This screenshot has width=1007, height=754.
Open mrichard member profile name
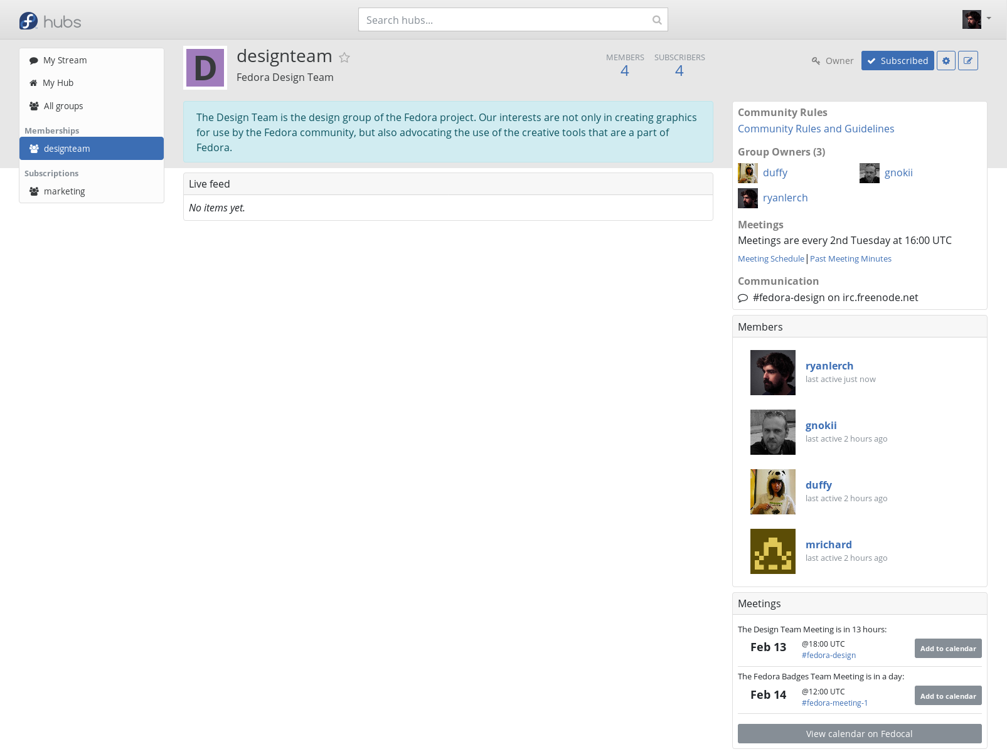[829, 544]
